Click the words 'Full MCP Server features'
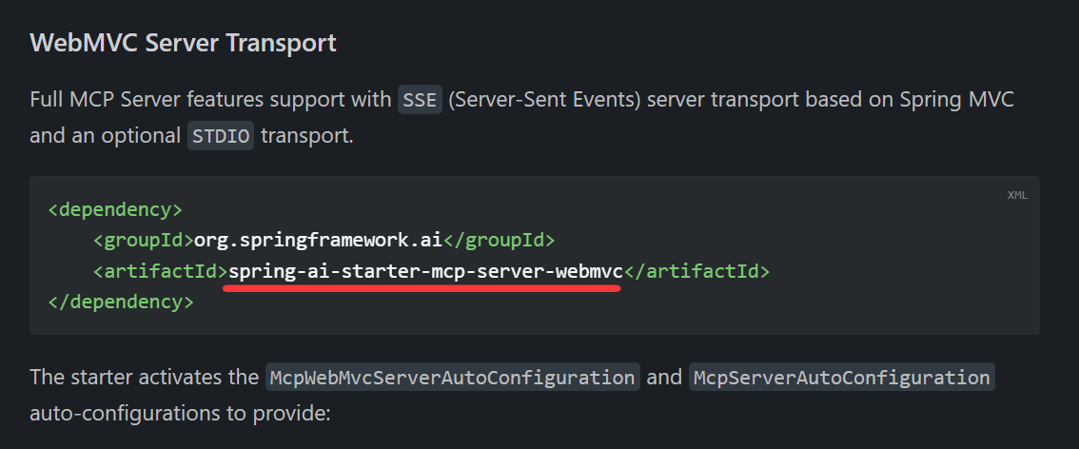1079x449 pixels. coord(147,100)
